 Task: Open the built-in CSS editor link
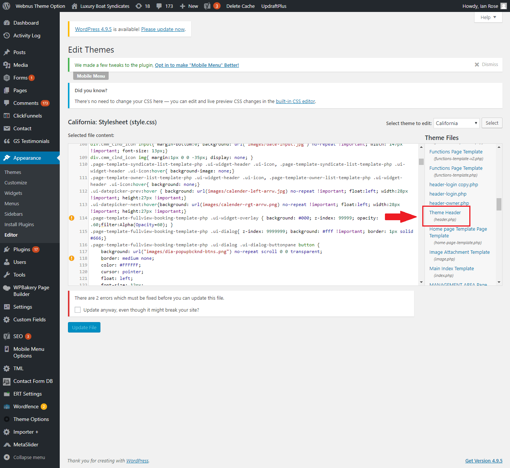(x=295, y=101)
